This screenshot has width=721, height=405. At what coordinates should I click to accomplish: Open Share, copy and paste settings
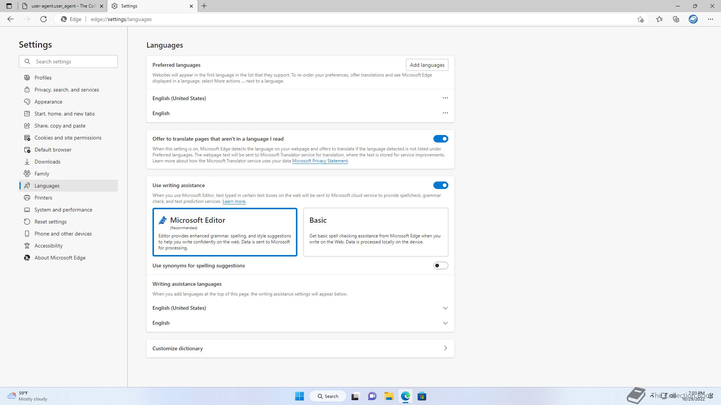[x=68, y=126]
